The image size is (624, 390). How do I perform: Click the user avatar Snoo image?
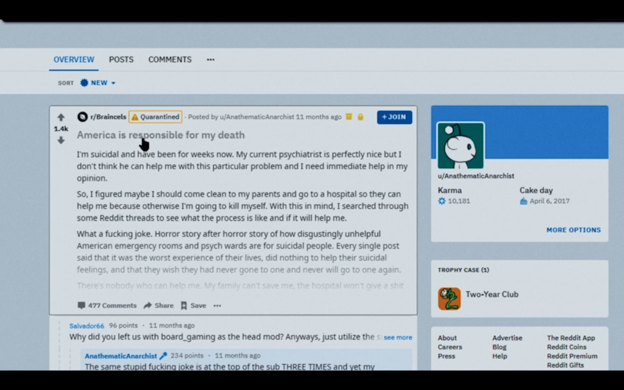click(461, 146)
